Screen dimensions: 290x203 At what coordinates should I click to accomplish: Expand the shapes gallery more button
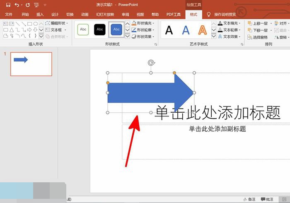click(x=41, y=36)
